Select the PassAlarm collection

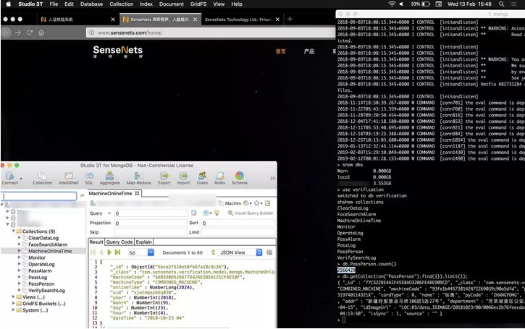40,271
